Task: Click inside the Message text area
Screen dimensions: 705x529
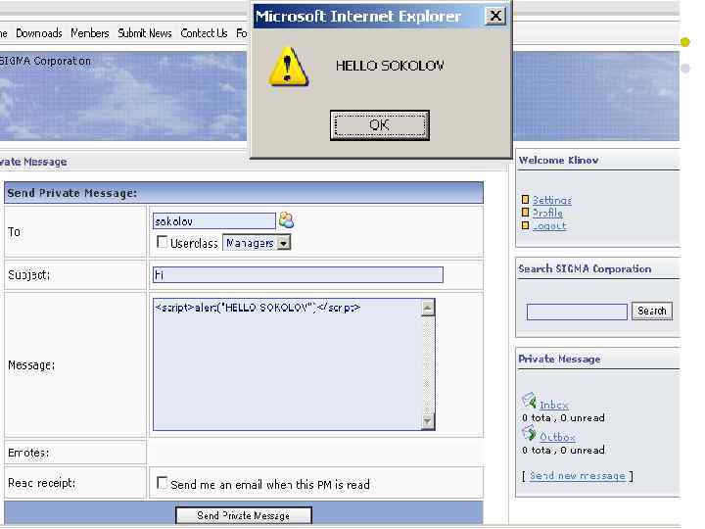Action: 287,364
